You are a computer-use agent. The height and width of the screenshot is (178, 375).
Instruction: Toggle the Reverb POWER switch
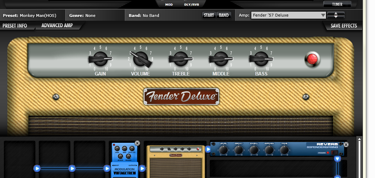334,153
